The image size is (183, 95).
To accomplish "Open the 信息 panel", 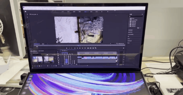I will (x=128, y=43).
